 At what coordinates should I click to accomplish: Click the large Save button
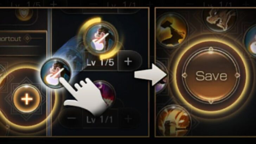(x=211, y=76)
